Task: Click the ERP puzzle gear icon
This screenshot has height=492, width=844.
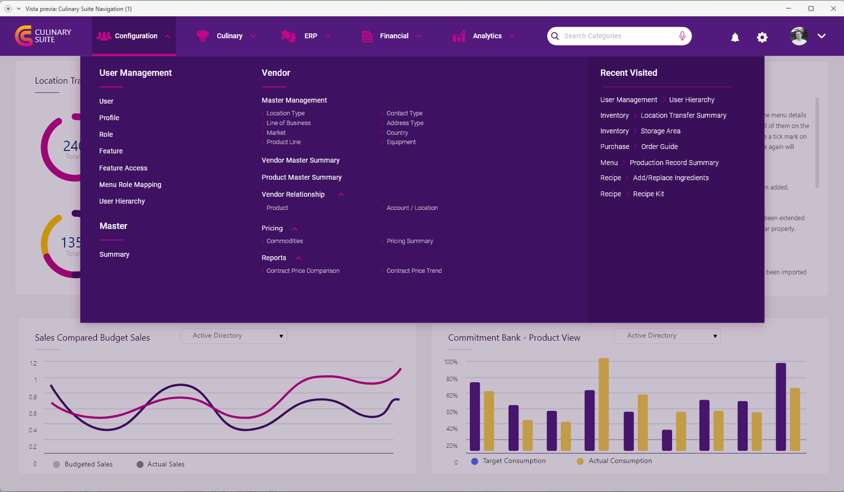Action: coord(288,36)
